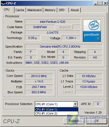The width and height of the screenshot is (109, 127).
Task: Switch to the Mainboard tab
Action: point(34,10)
